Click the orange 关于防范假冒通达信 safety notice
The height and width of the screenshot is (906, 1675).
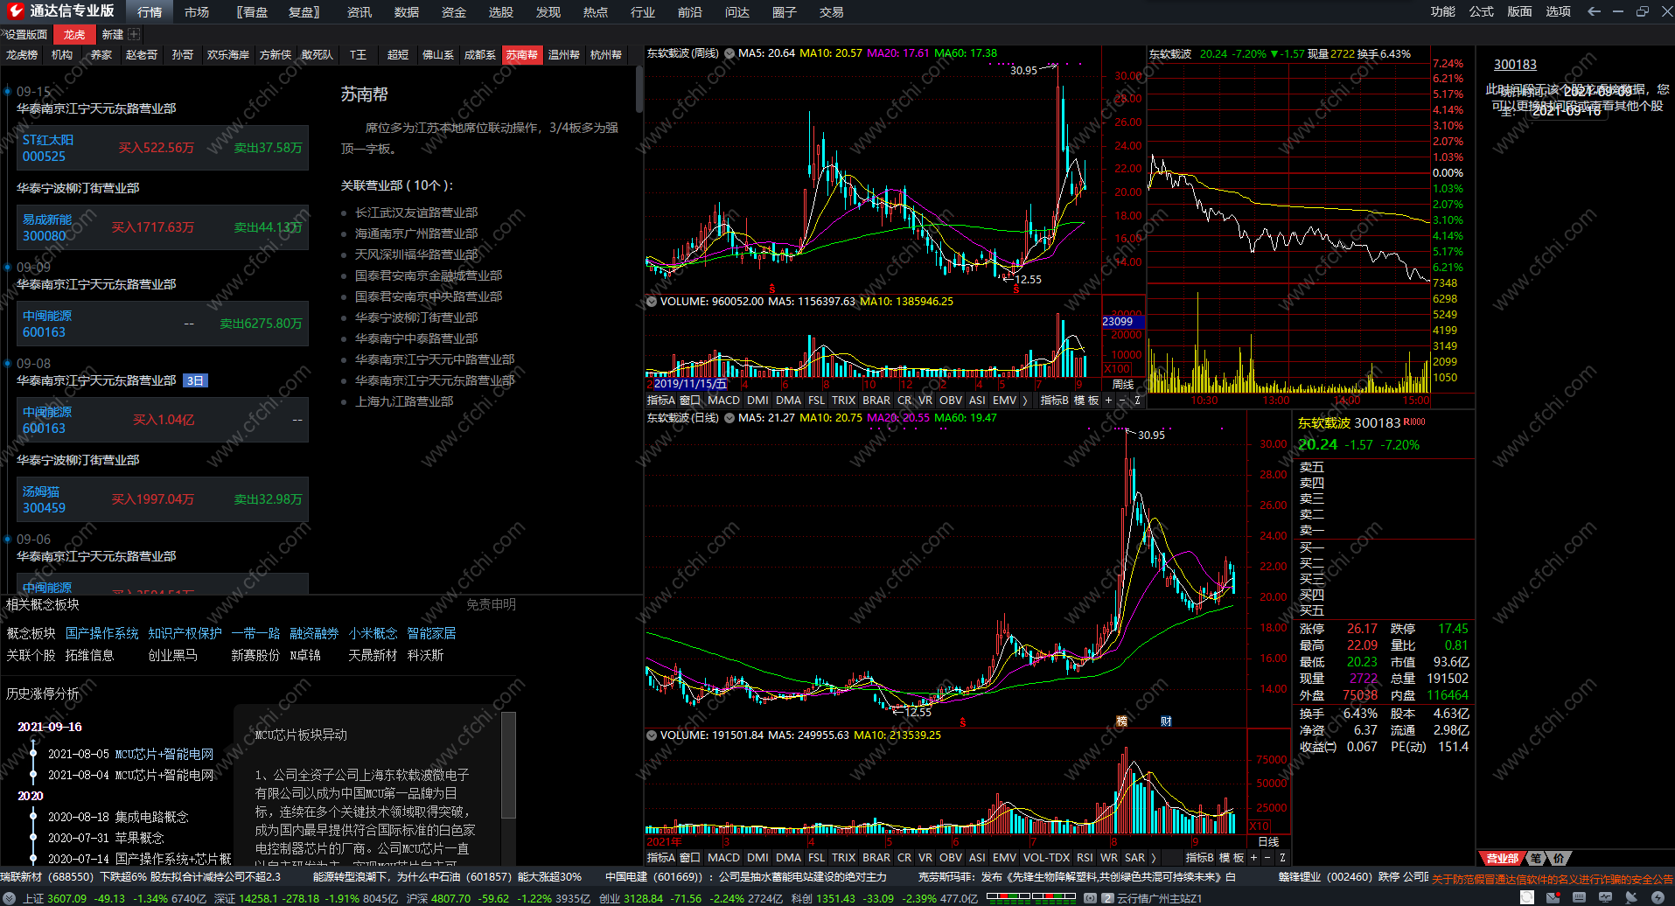pyautogui.click(x=1553, y=879)
